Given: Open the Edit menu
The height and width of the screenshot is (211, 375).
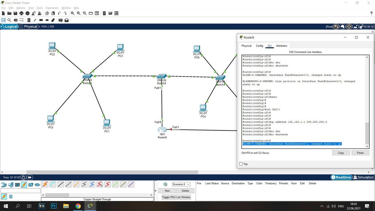Looking at the screenshot, I should pyautogui.click(x=11, y=8).
